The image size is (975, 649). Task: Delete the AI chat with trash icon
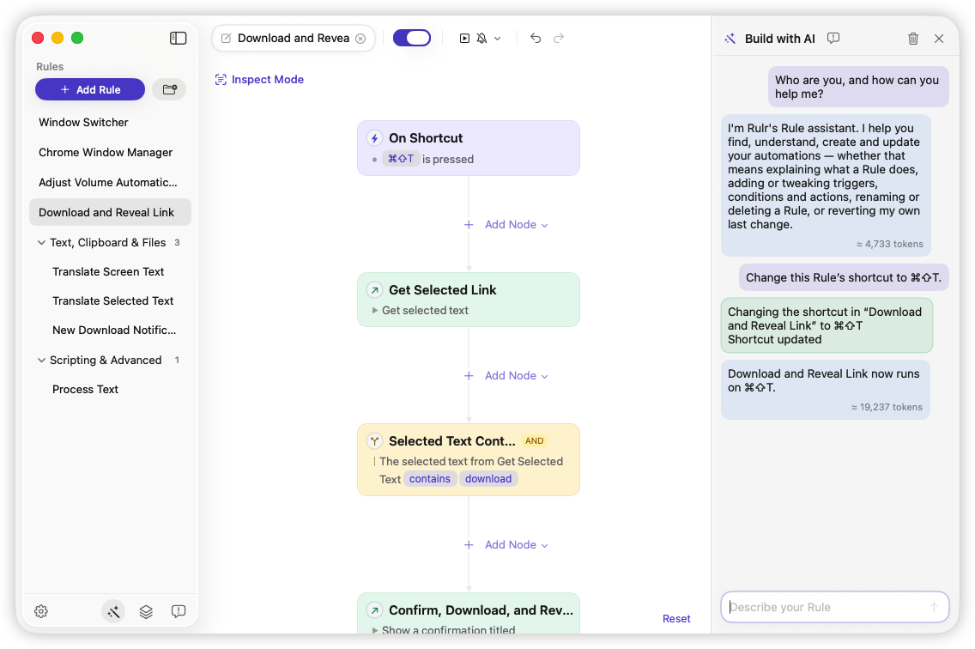[x=913, y=39]
